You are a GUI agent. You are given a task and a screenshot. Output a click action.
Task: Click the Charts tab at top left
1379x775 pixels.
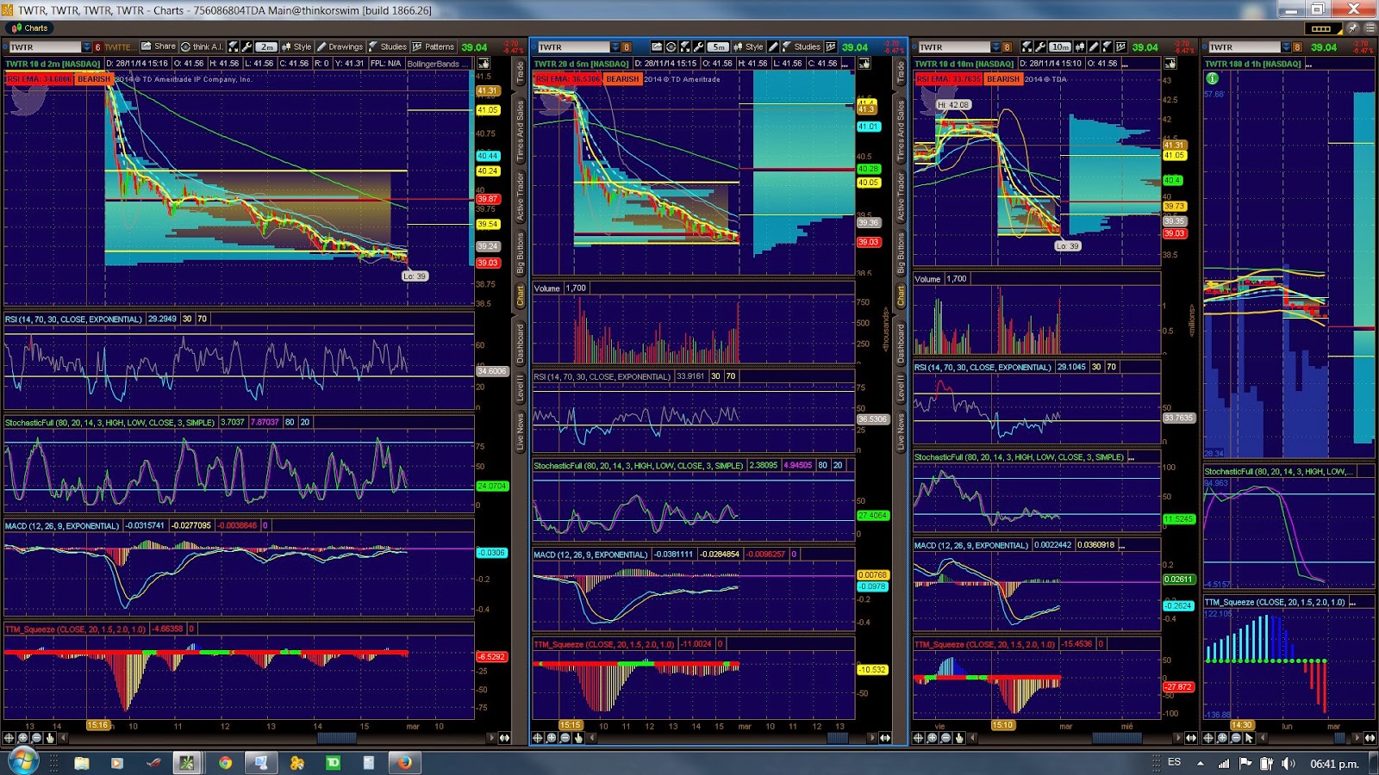30,28
